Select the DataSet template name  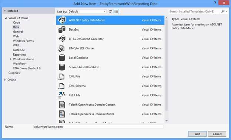(74, 29)
